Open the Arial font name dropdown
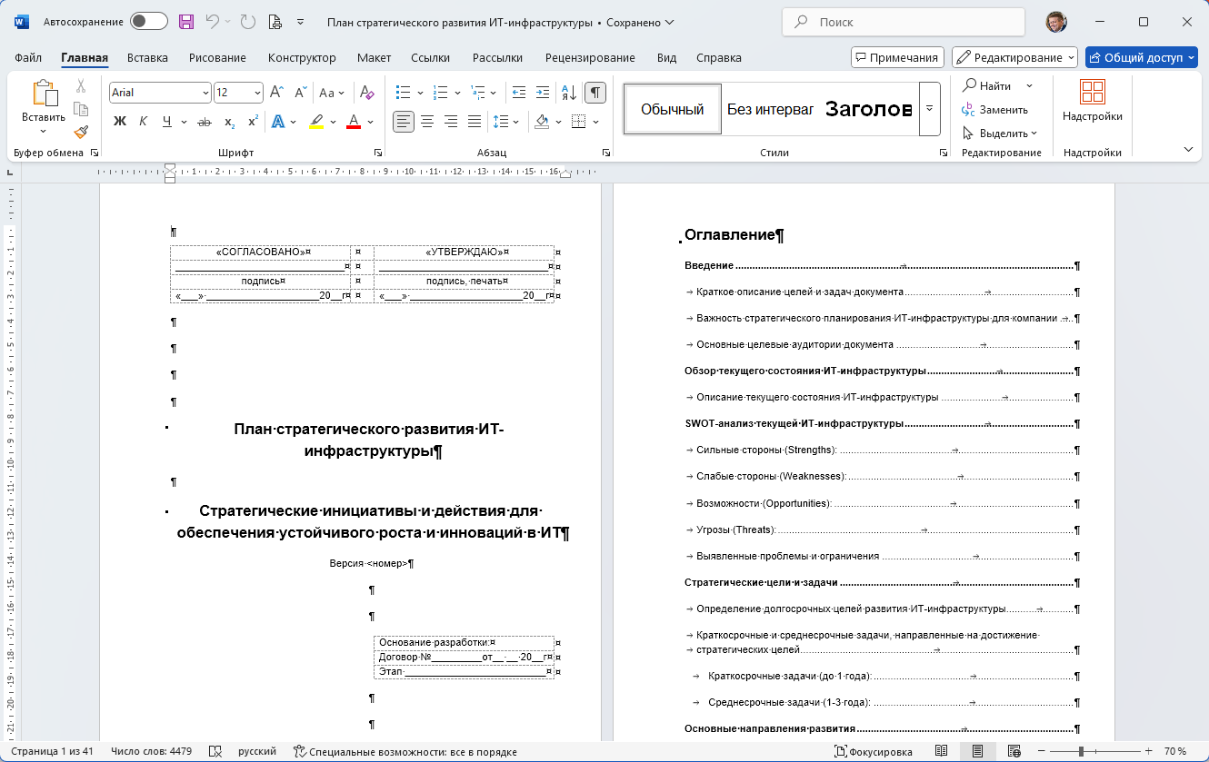 (205, 93)
